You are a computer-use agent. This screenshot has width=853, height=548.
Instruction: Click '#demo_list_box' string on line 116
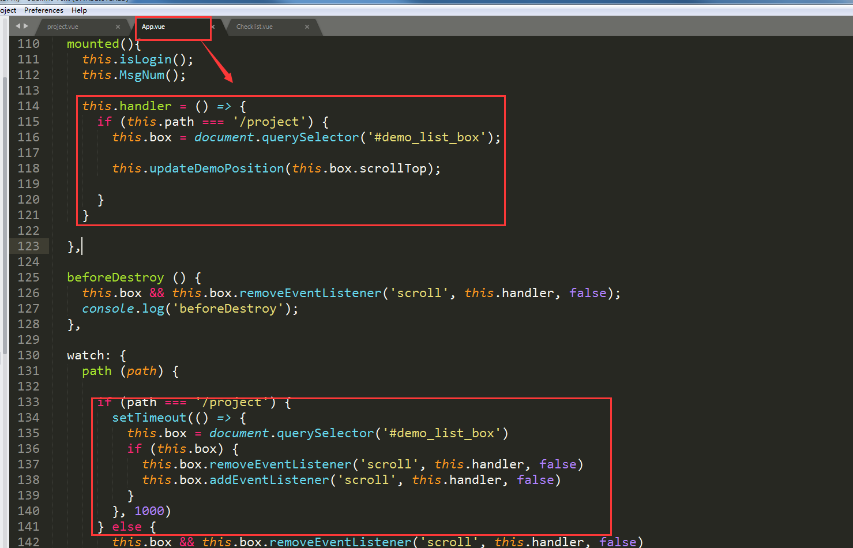coord(427,137)
